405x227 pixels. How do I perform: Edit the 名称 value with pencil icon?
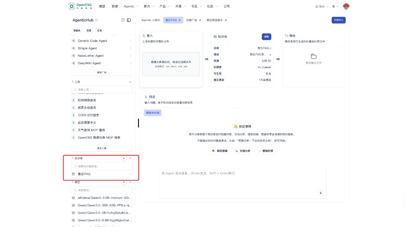pyautogui.click(x=270, y=48)
